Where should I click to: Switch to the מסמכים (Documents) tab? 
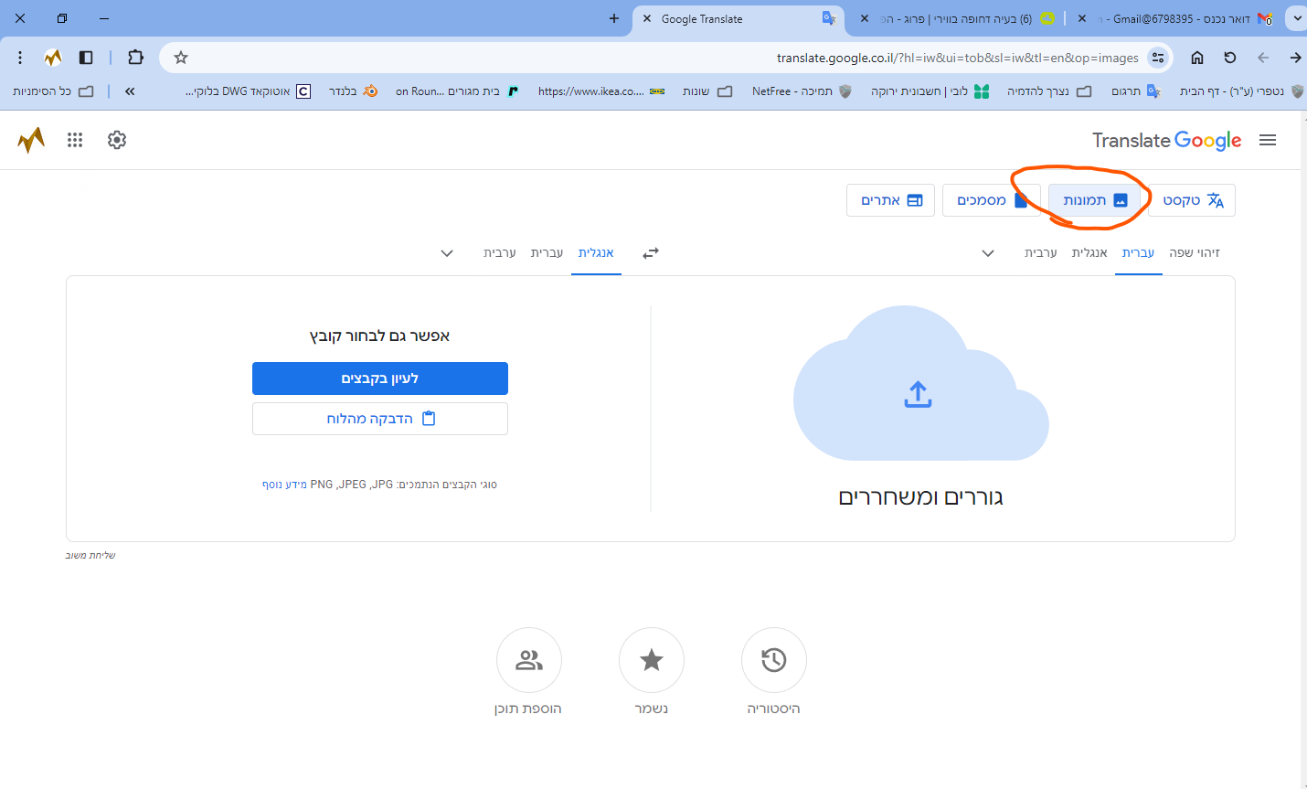tap(992, 199)
